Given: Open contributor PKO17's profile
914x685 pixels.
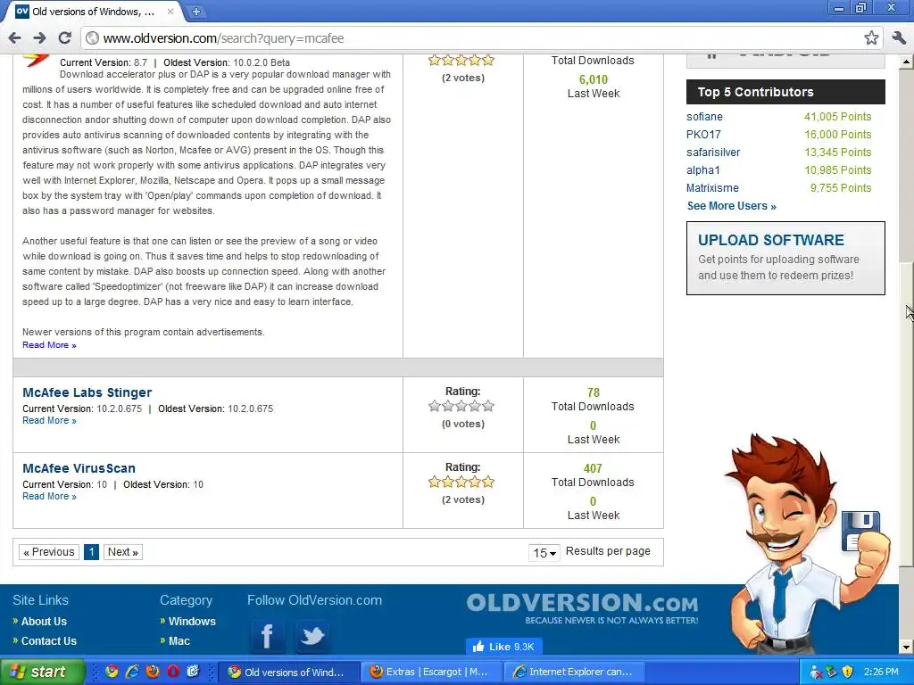Looking at the screenshot, I should 703,135.
